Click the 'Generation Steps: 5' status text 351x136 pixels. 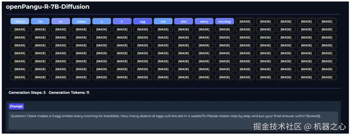tap(27, 93)
